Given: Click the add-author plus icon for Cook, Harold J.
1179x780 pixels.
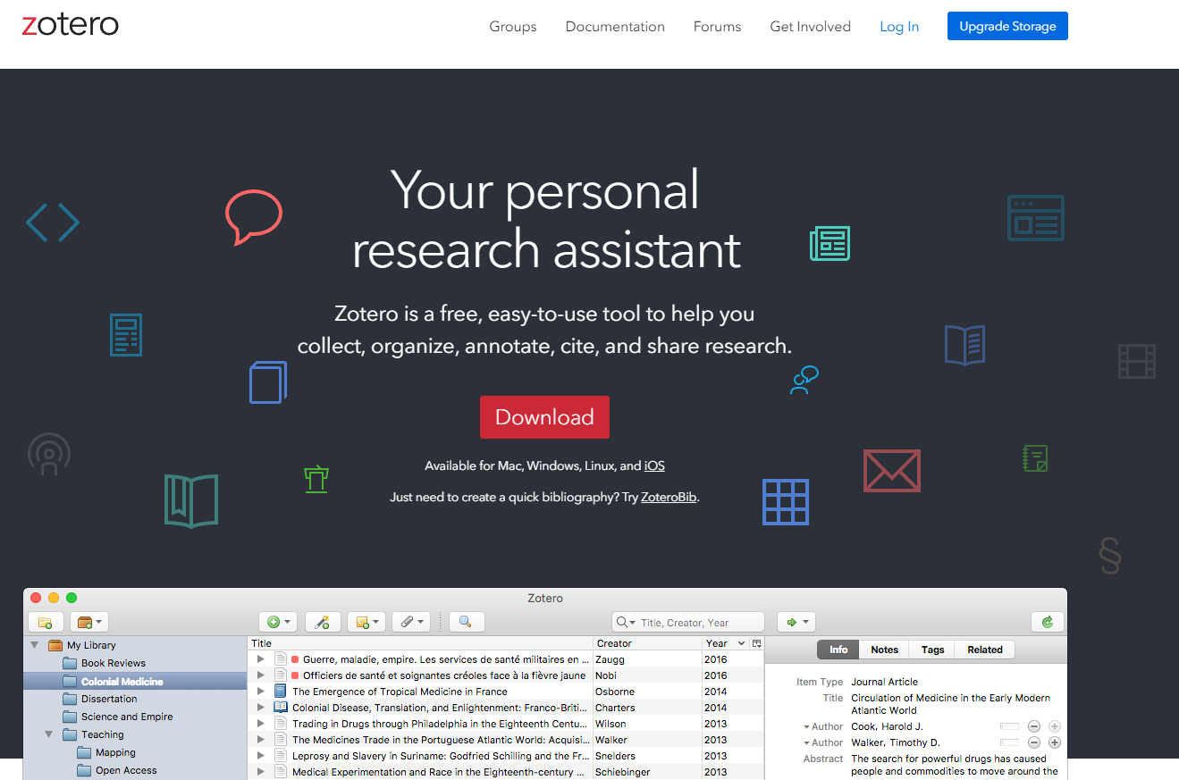Looking at the screenshot, I should [x=1055, y=726].
